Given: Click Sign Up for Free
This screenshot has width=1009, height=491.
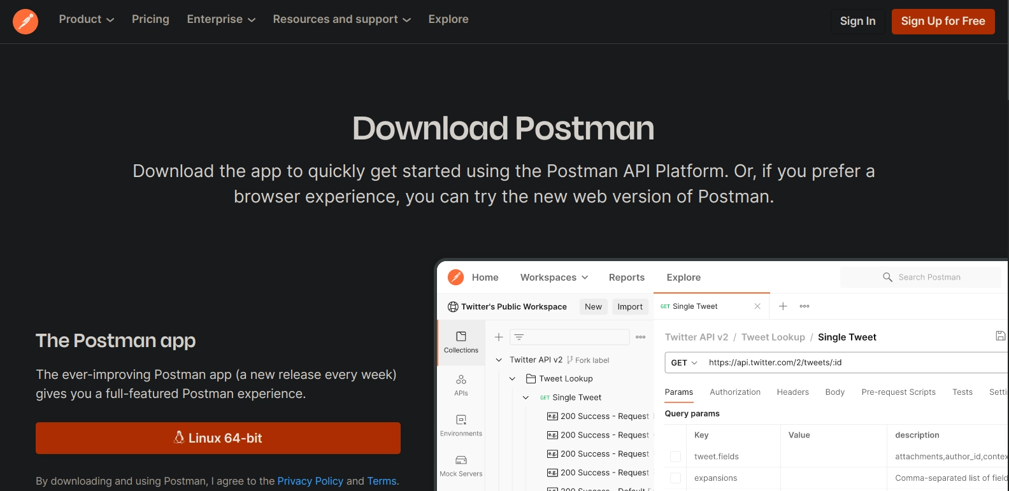Looking at the screenshot, I should click(x=943, y=21).
